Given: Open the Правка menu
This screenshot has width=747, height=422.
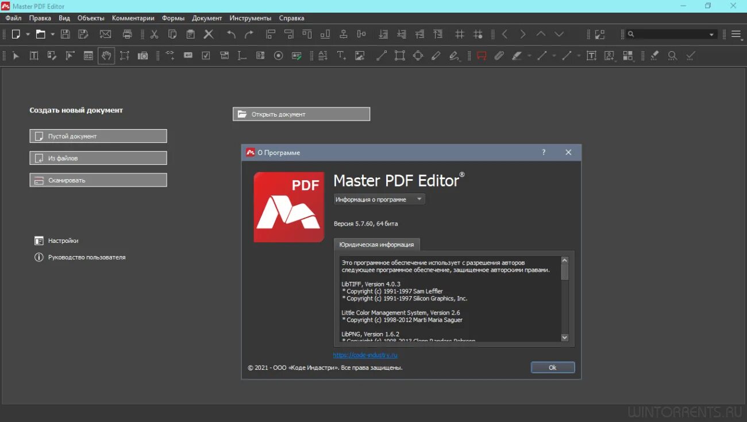Looking at the screenshot, I should tap(40, 18).
